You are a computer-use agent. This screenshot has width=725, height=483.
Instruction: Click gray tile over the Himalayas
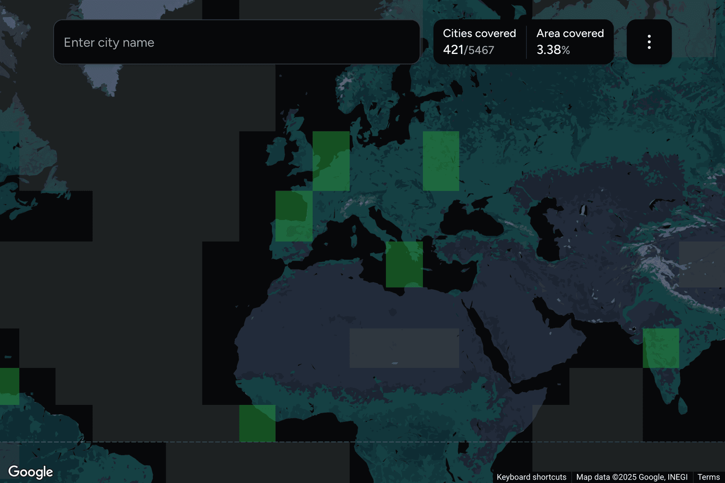click(x=702, y=264)
